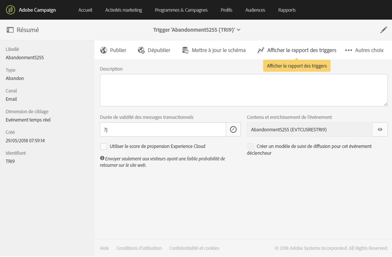392x257 pixels.
Task: Click the validity duration field showing 7j
Action: pos(163,129)
